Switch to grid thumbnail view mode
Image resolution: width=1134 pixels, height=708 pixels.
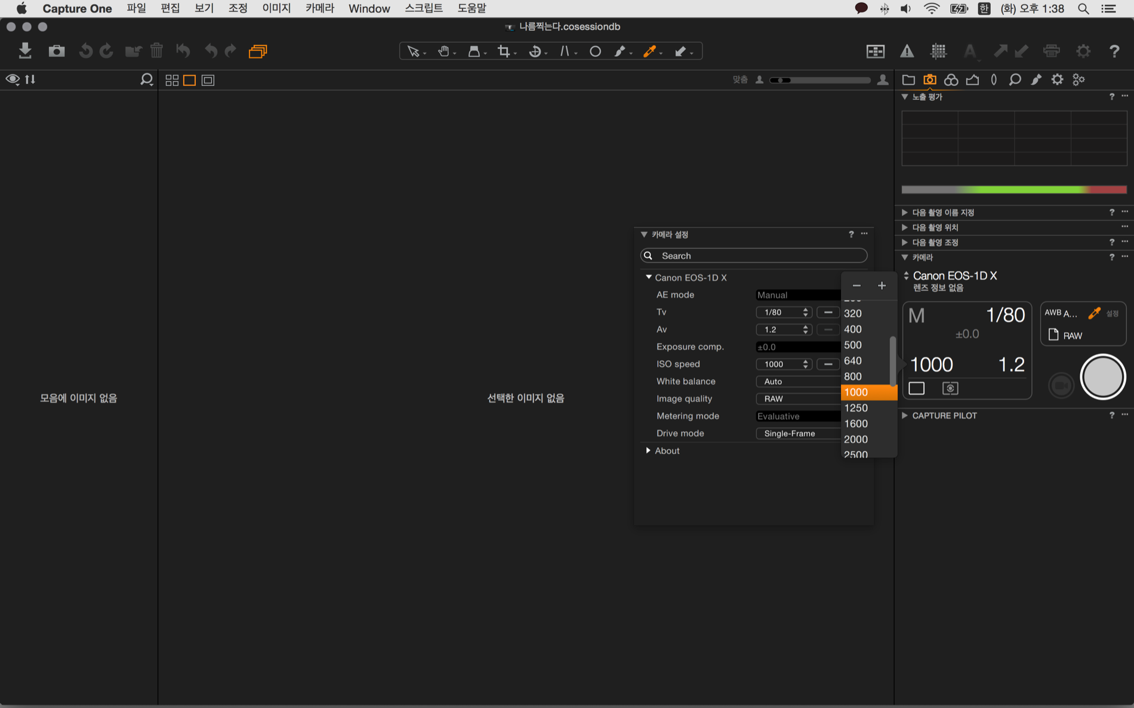(x=172, y=80)
